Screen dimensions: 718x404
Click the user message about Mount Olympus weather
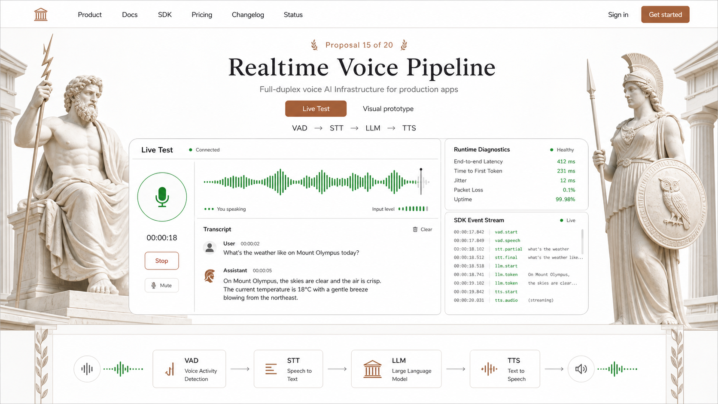point(291,253)
